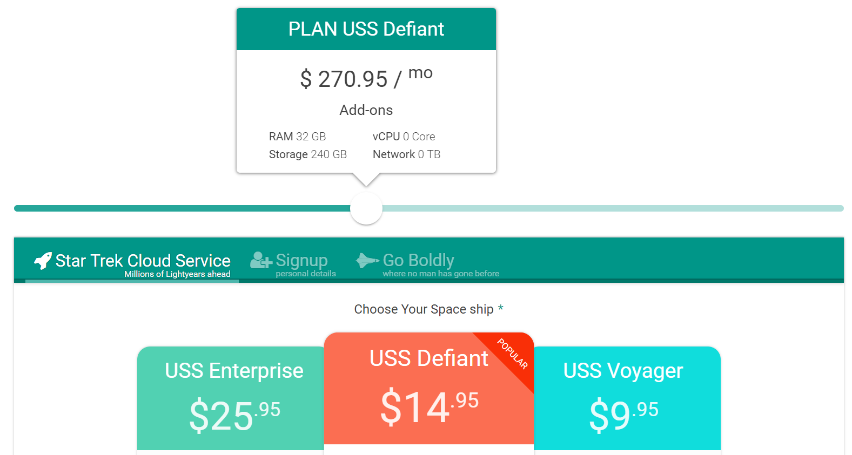
Task: Click the dark filled slider track on the left
Action: tap(183, 208)
